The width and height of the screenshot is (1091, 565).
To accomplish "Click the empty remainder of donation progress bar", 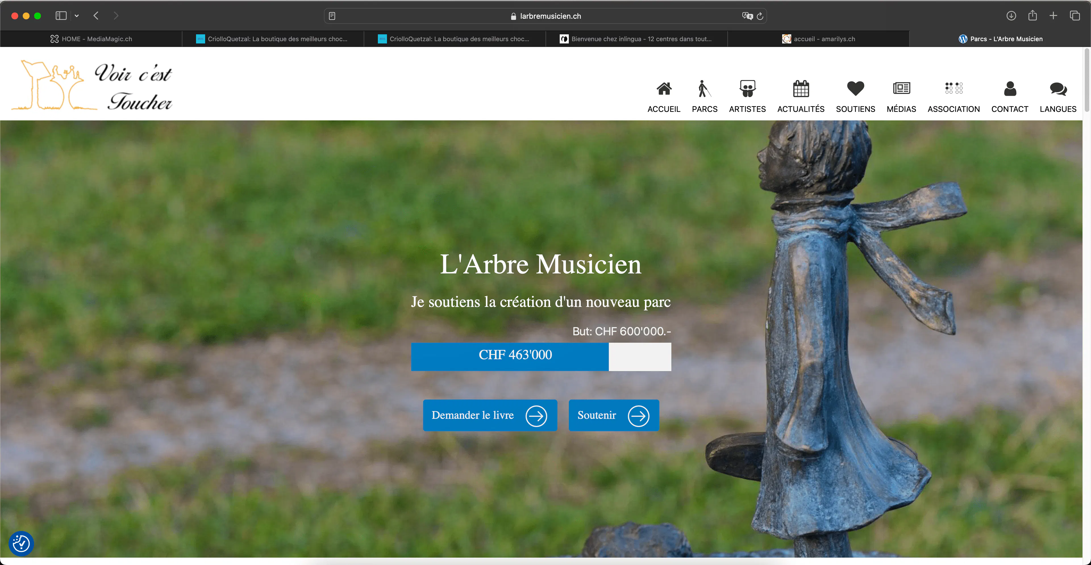I will (x=640, y=357).
